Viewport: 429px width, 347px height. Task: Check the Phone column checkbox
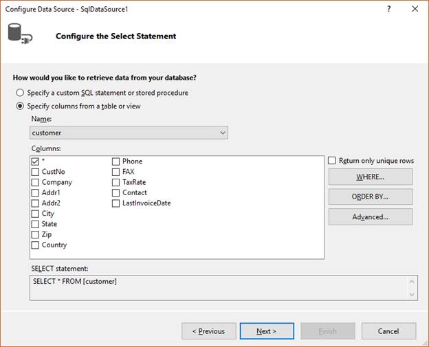(115, 161)
